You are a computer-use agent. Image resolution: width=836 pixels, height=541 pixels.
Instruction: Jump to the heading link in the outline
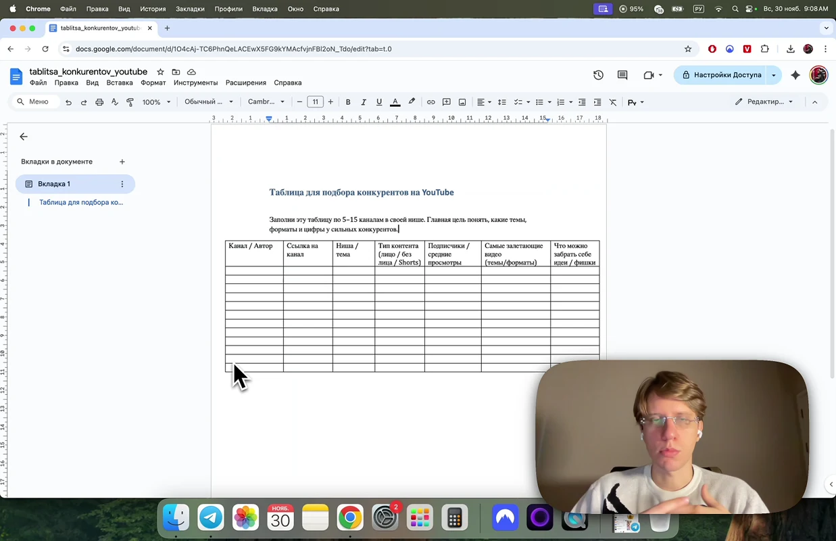pos(81,202)
